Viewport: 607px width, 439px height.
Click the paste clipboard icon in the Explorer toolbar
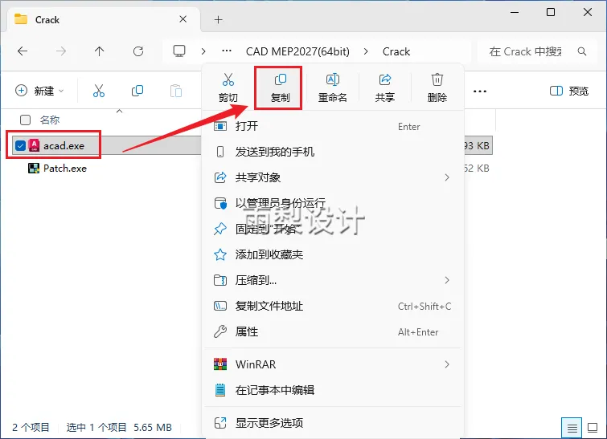pos(176,91)
